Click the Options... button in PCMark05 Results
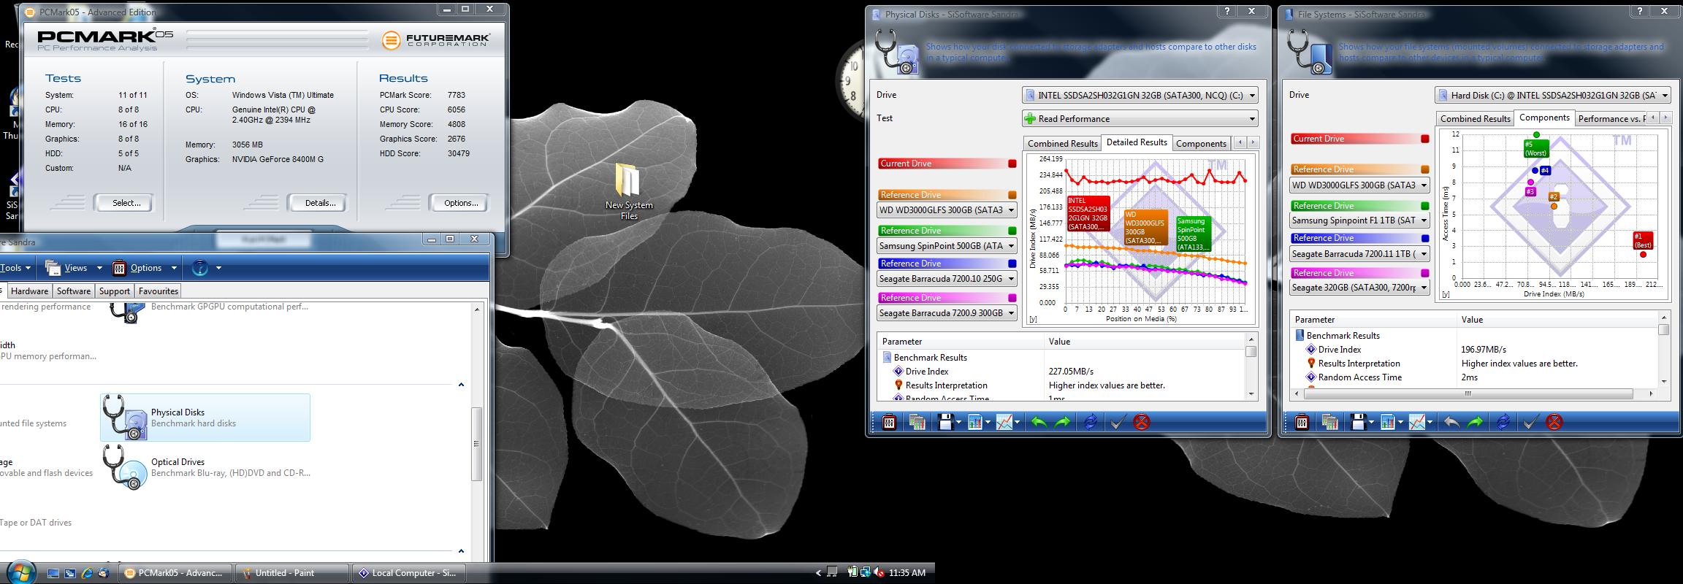Image resolution: width=1683 pixels, height=584 pixels. point(460,203)
